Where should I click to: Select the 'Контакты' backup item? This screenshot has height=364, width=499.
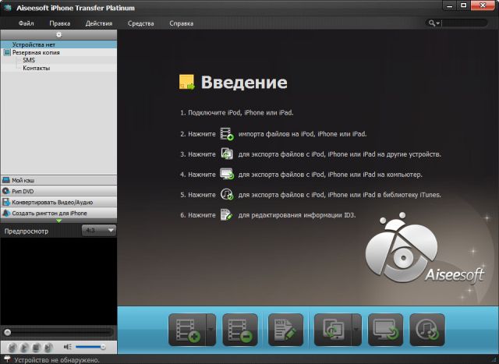pyautogui.click(x=37, y=68)
